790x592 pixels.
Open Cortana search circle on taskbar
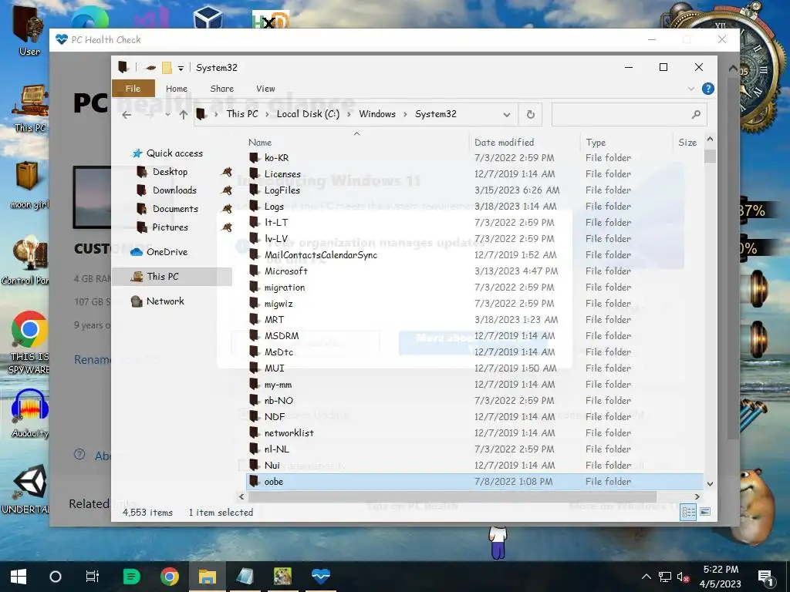pos(56,577)
